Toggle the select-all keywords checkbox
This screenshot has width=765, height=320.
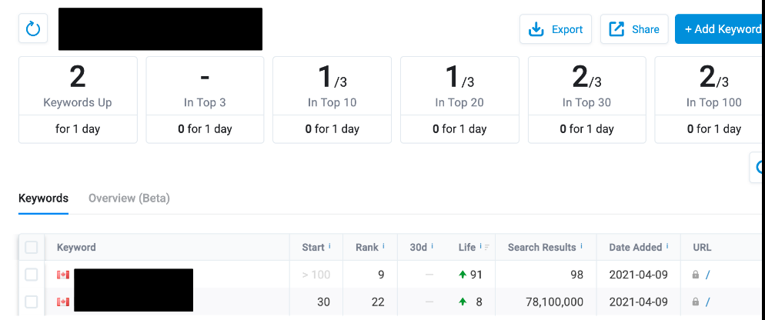[x=32, y=248]
